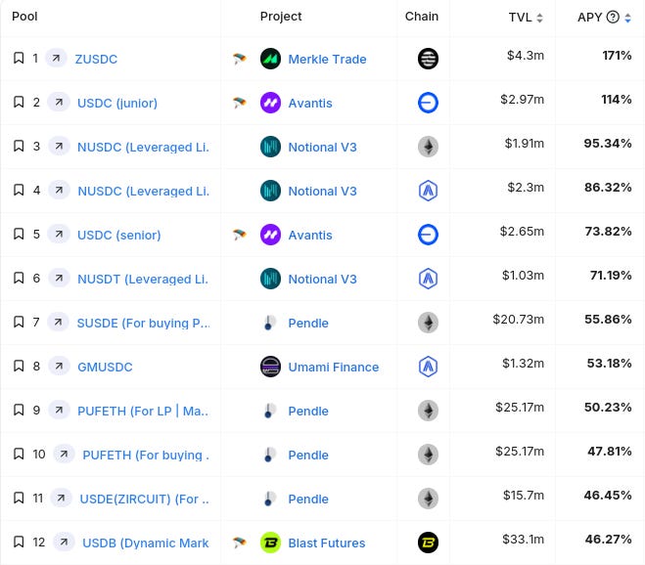Select the $20.73m TVL value

coord(519,319)
